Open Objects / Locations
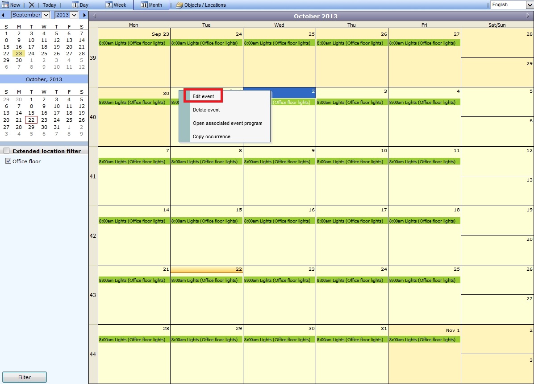534x384 pixels. (201, 5)
